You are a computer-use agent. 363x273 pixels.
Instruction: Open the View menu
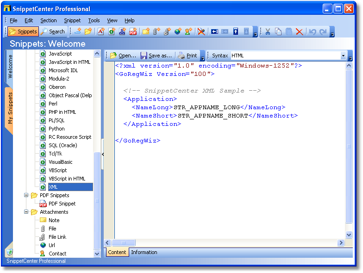coord(112,20)
